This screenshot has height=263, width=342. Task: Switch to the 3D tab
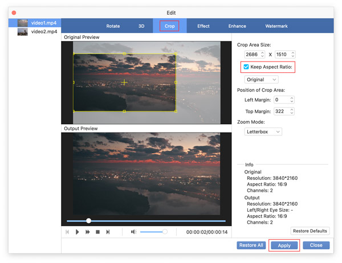coord(141,26)
